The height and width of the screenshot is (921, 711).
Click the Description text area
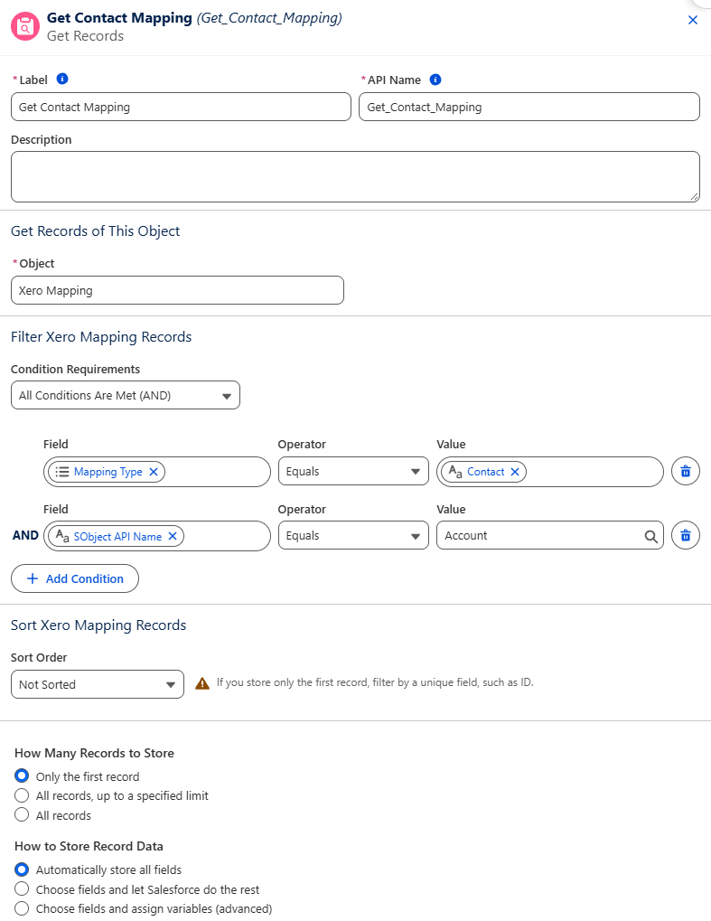coord(355,177)
